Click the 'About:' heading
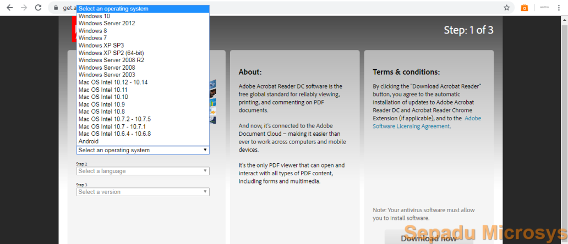 [250, 72]
